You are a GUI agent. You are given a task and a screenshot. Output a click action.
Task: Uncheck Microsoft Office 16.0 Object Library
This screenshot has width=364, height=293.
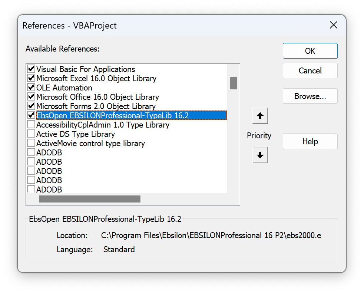(31, 97)
